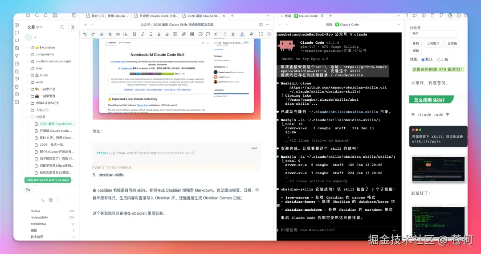Close the 2026 最新 Claude Sk... tab

click(x=224, y=16)
